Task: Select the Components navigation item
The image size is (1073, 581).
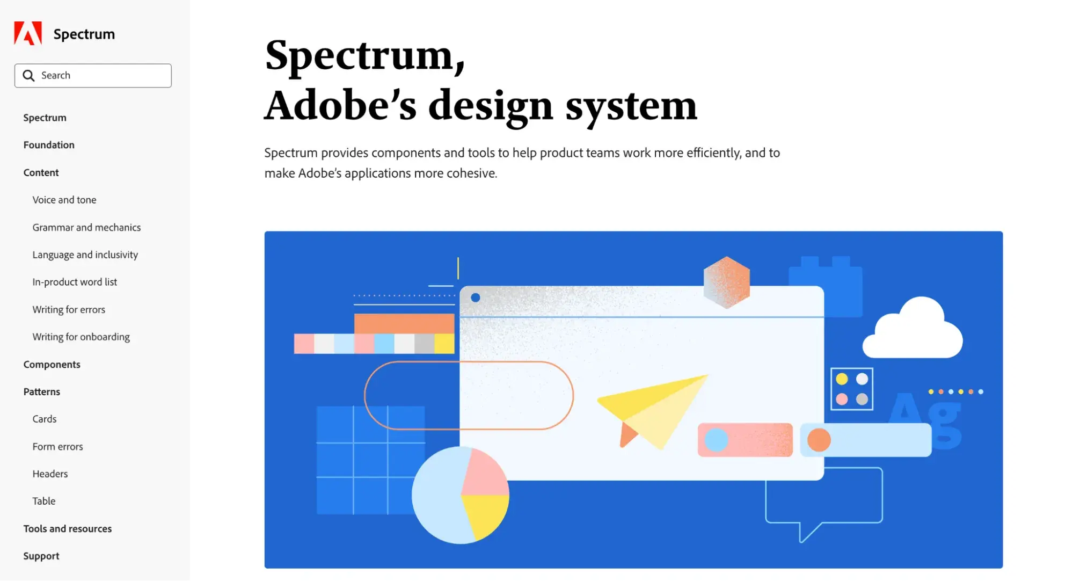Action: point(52,364)
